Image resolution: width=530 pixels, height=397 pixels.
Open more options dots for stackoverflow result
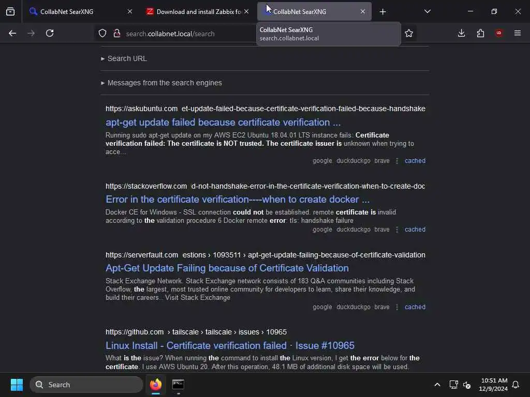397,229
